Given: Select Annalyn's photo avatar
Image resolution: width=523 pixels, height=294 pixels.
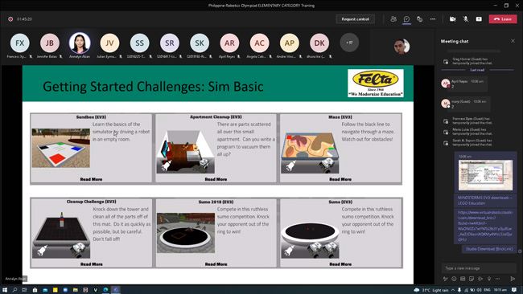Looking at the screenshot, I should (x=80, y=43).
